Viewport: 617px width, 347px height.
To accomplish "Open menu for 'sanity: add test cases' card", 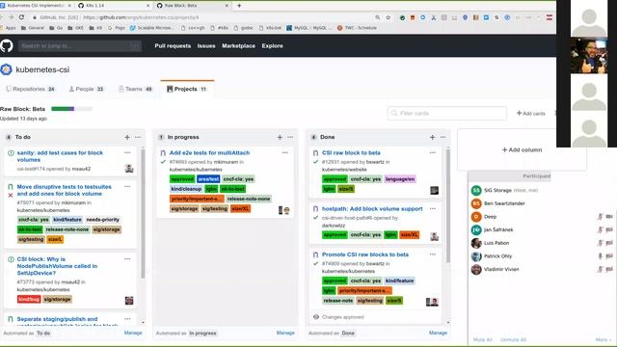I will [127, 152].
